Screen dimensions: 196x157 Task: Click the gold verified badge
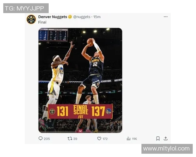pos(70,17)
